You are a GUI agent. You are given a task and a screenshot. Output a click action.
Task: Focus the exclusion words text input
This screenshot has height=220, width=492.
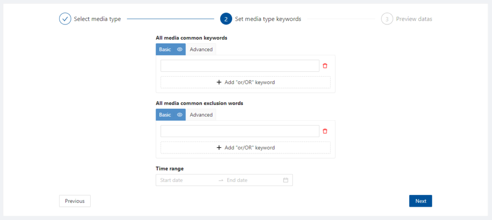(240, 131)
